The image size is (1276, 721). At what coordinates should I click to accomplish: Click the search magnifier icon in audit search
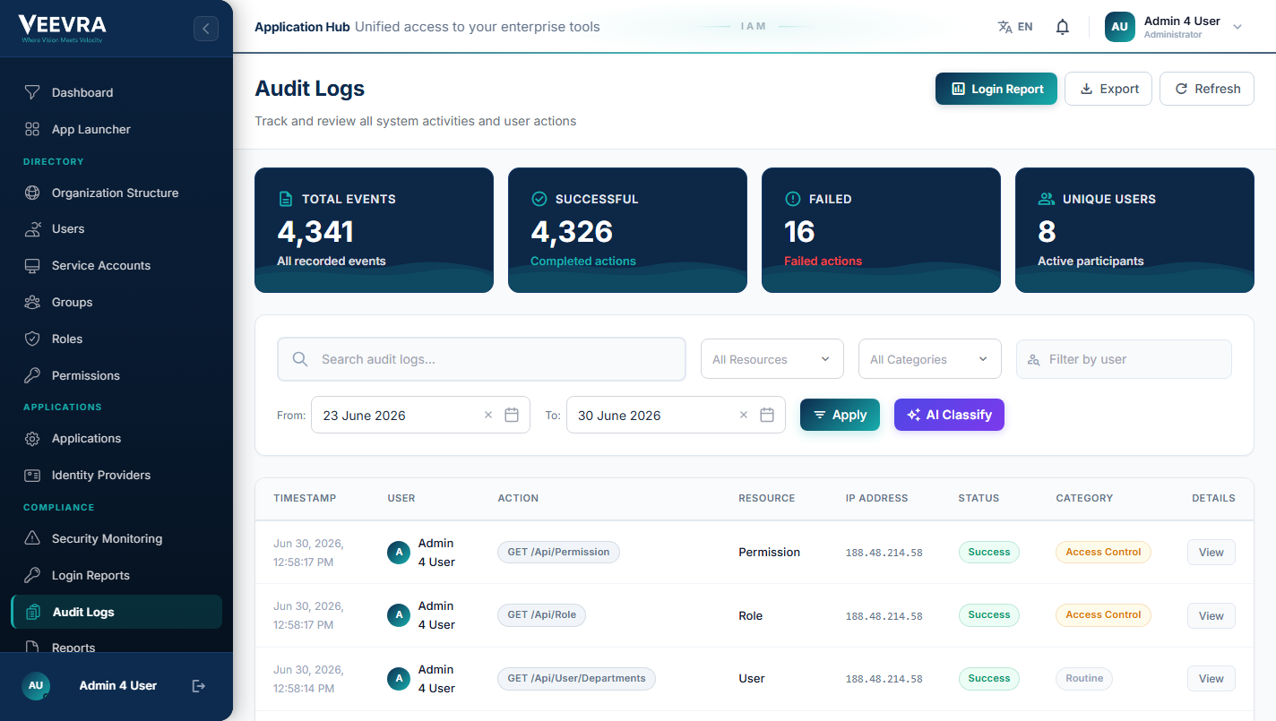click(300, 359)
